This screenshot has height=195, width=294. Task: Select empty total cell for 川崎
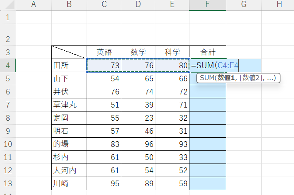point(207,183)
